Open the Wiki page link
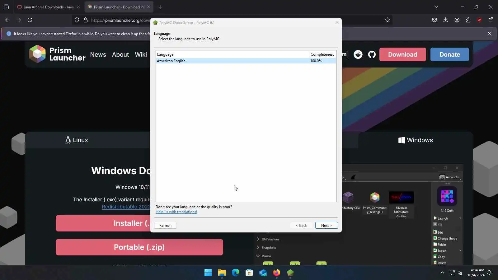 [x=141, y=54]
